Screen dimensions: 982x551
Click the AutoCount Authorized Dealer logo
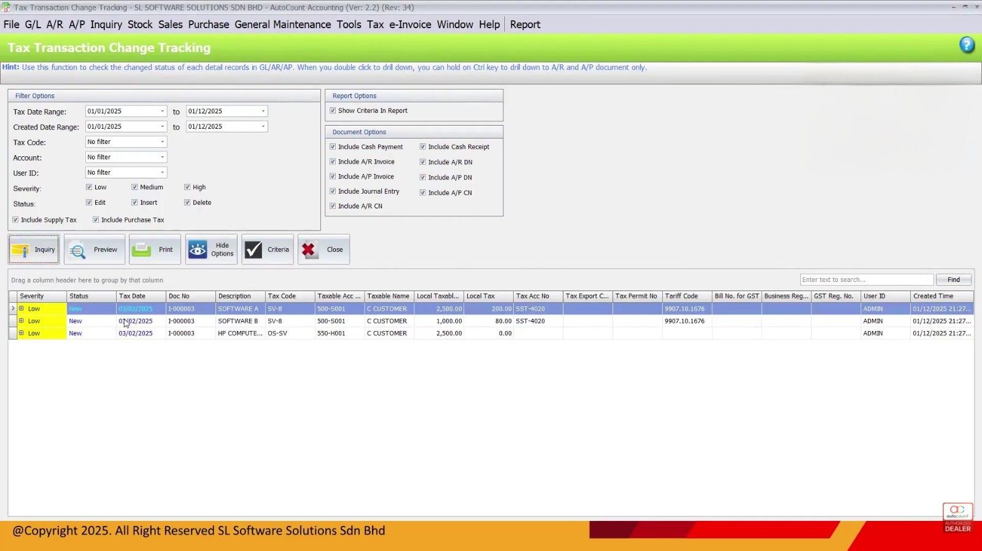(x=957, y=518)
